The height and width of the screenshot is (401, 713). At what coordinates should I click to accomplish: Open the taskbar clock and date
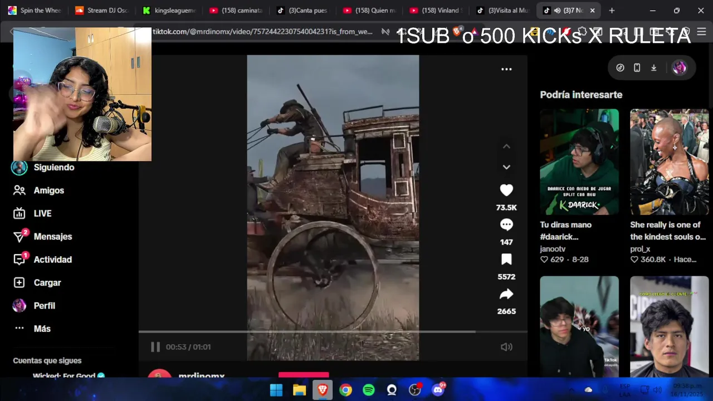688,390
